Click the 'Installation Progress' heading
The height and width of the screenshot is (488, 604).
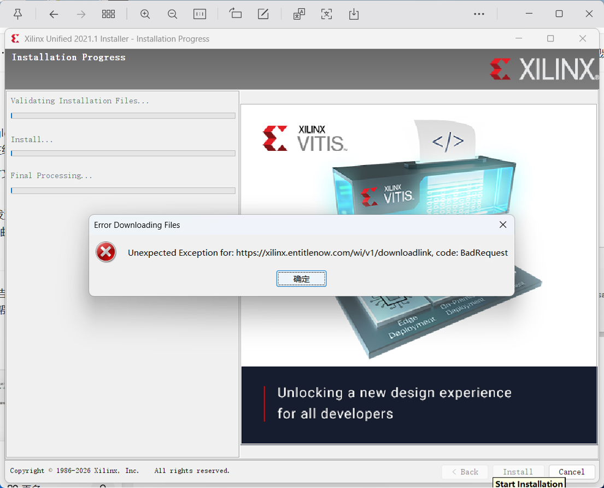68,57
